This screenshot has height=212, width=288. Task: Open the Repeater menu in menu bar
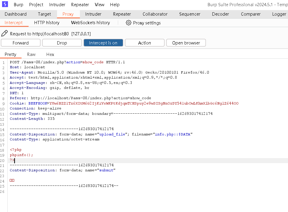point(80,5)
